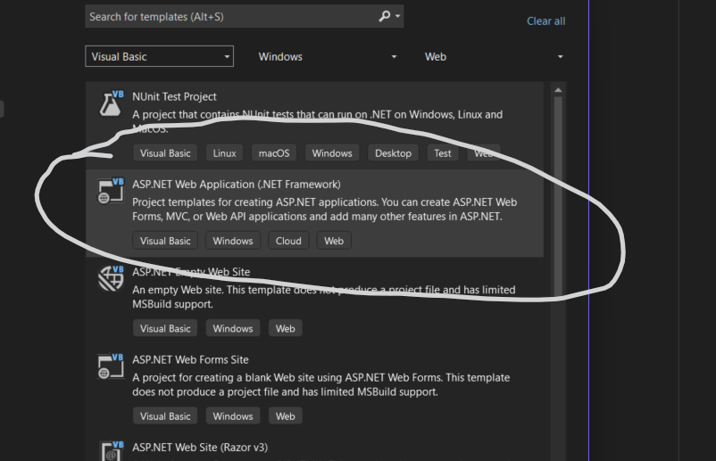The image size is (716, 461).
Task: Click the Windows tag under ASP.NET Web Forms Site
Action: point(233,416)
